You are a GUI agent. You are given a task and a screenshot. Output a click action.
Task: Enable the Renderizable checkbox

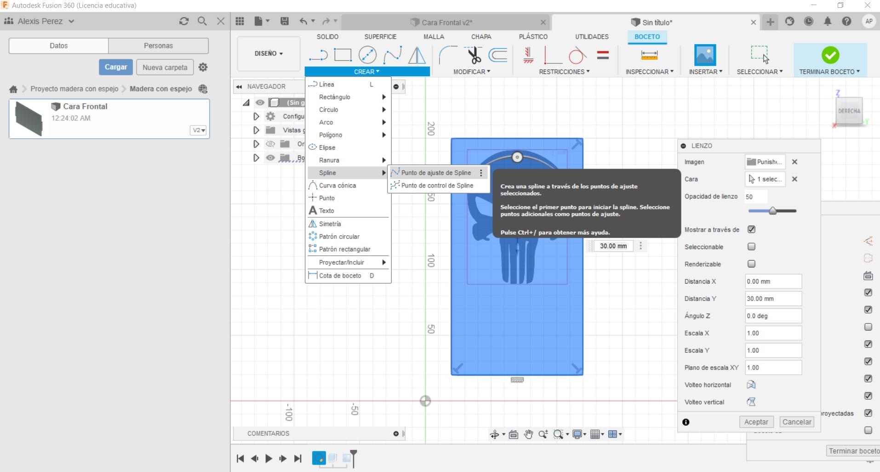[x=751, y=264]
